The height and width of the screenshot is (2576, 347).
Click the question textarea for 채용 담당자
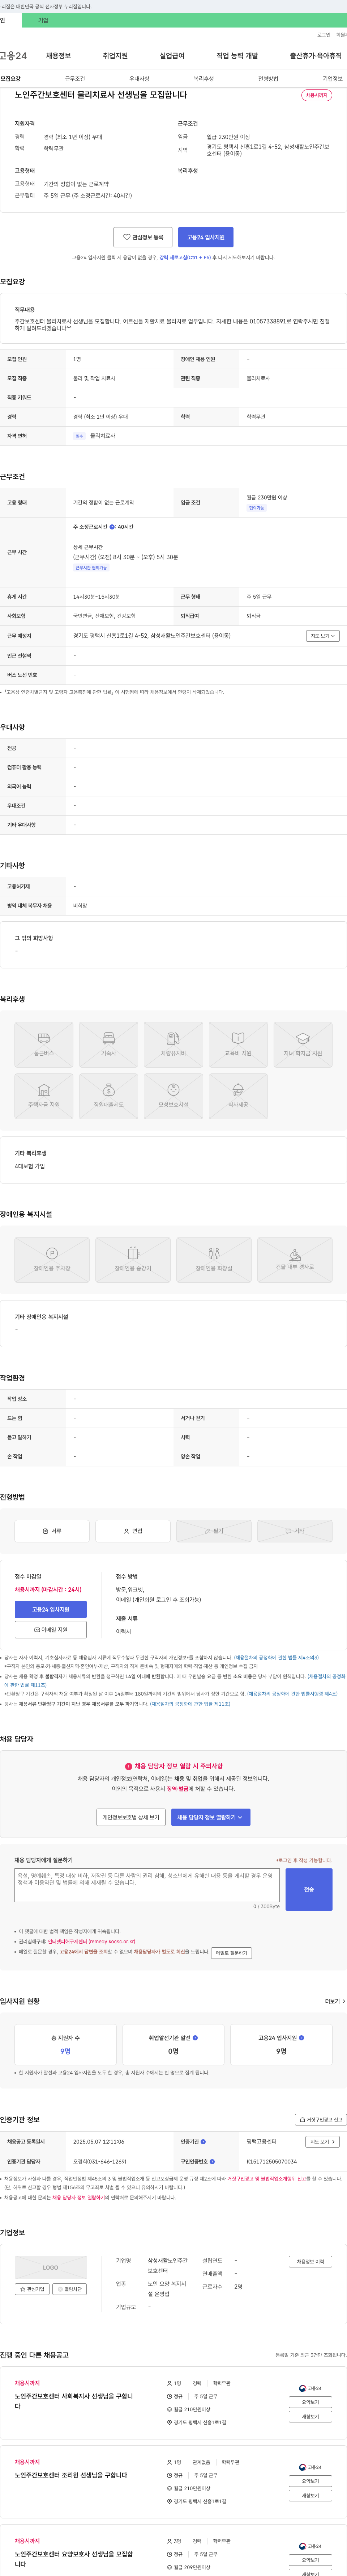[147, 1885]
